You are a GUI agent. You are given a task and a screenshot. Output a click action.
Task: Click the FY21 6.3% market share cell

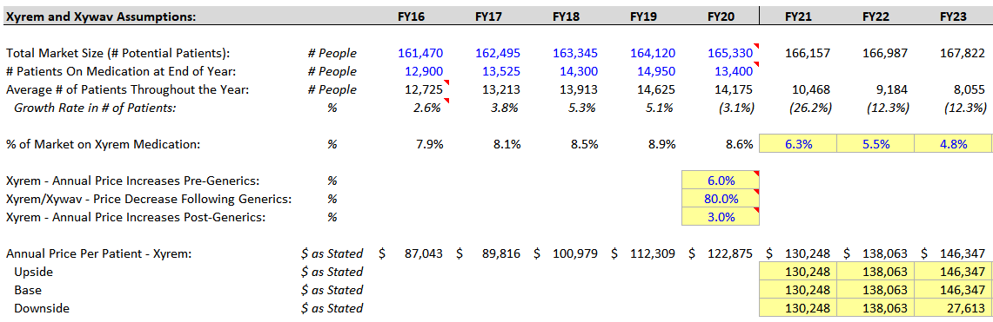point(799,144)
